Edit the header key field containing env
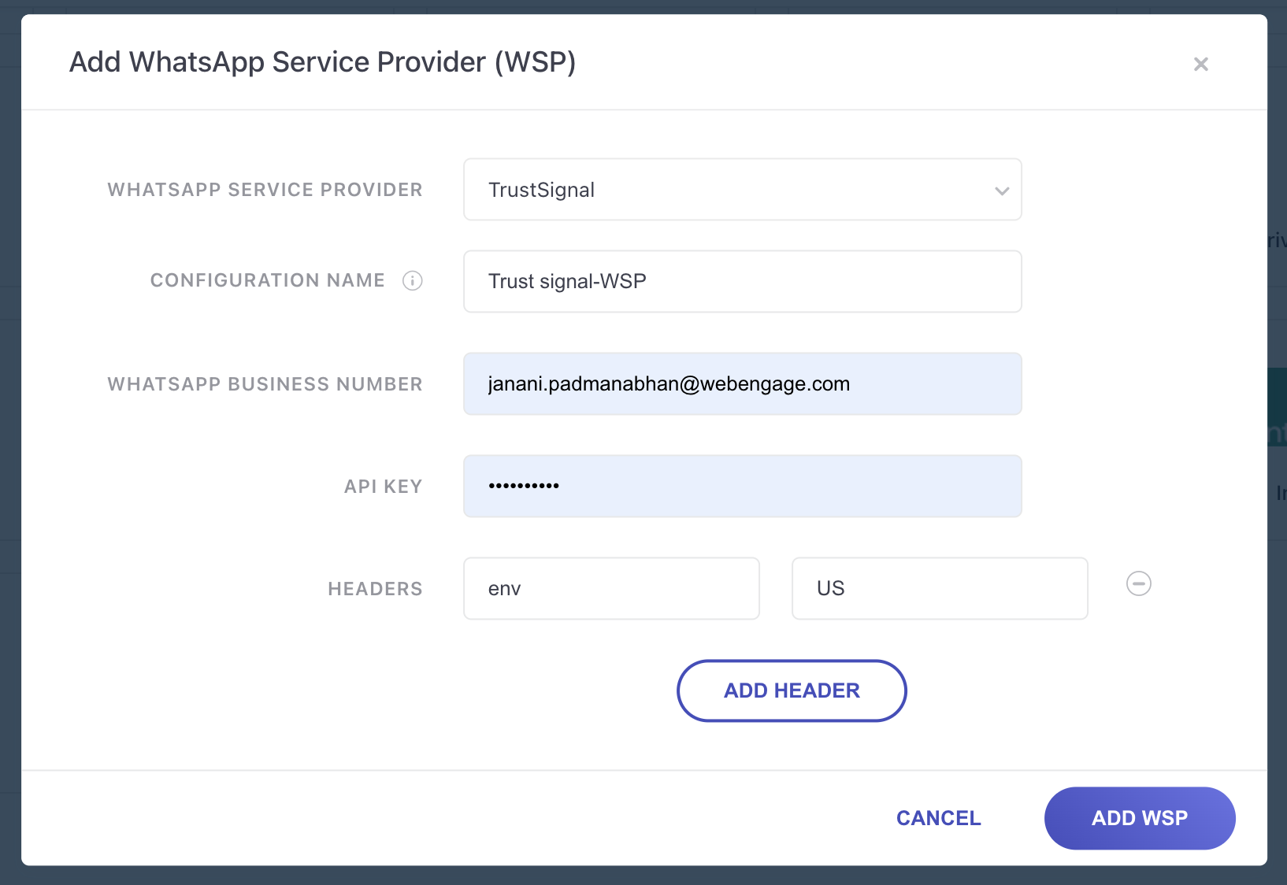This screenshot has width=1287, height=885. point(611,588)
